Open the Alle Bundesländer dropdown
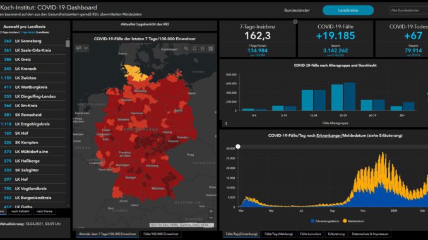The width and height of the screenshot is (428, 240). (x=408, y=10)
